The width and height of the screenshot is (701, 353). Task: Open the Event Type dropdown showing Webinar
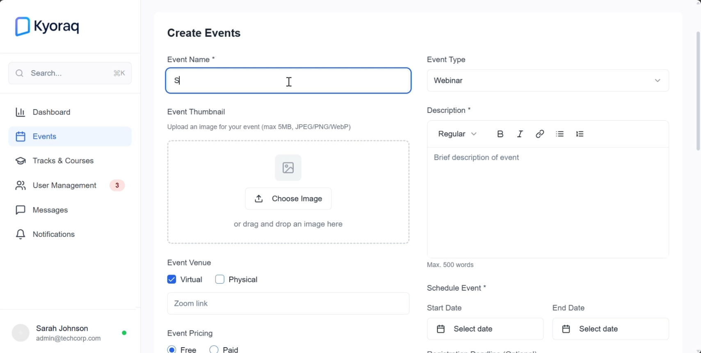pyautogui.click(x=547, y=80)
